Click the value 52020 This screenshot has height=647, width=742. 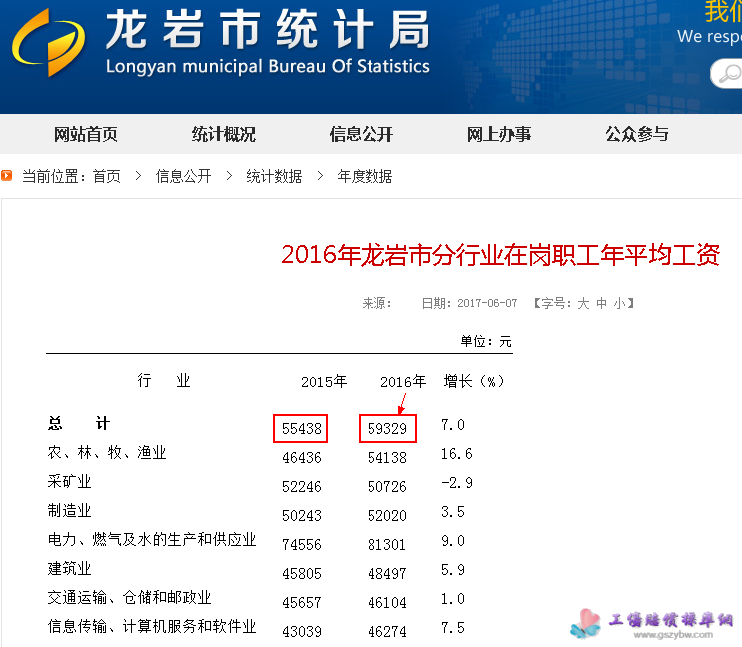pos(387,515)
